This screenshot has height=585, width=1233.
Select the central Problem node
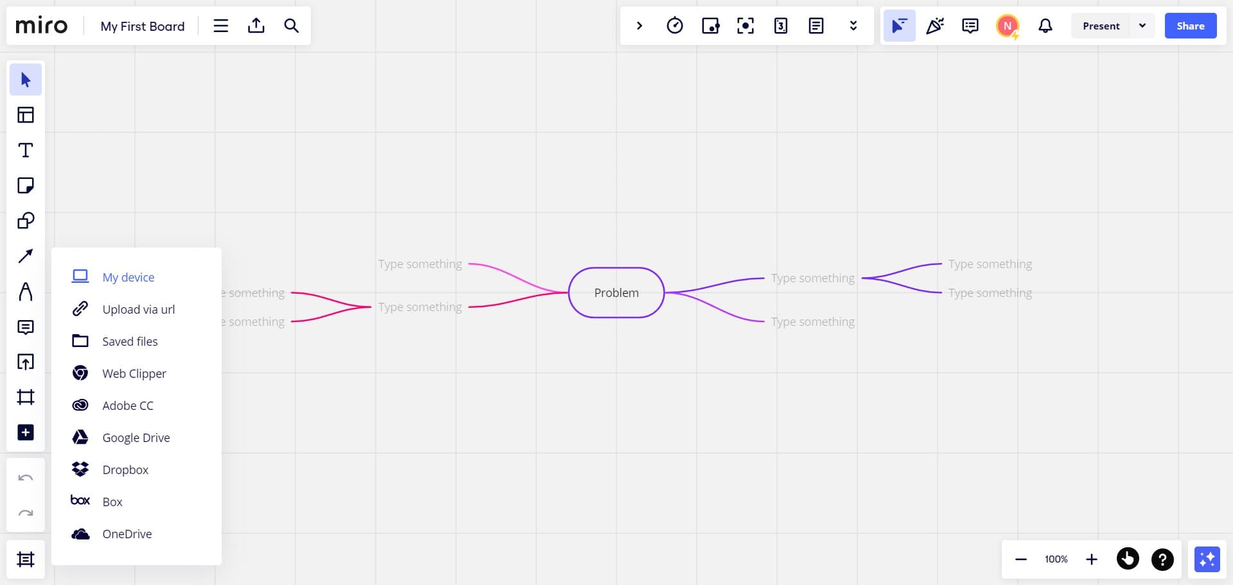coord(616,292)
